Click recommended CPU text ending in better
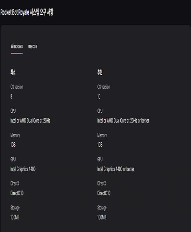The image size is (191, 232). (x=123, y=121)
